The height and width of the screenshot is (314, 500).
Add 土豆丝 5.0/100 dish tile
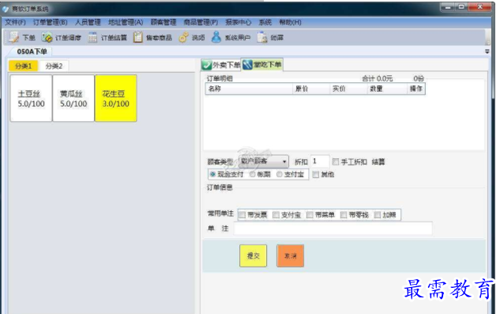pyautogui.click(x=31, y=98)
